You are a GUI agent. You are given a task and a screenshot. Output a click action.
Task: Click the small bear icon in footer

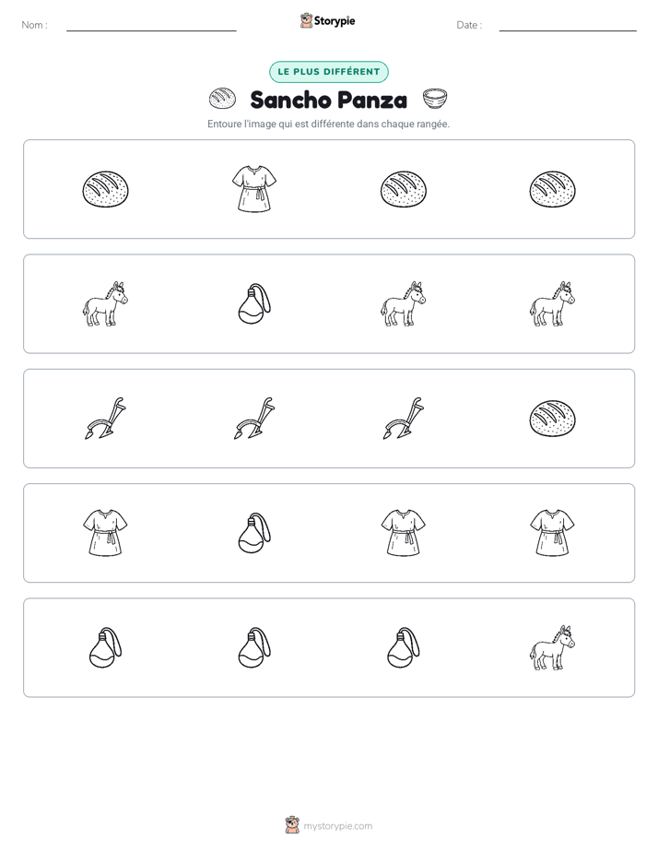[292, 825]
